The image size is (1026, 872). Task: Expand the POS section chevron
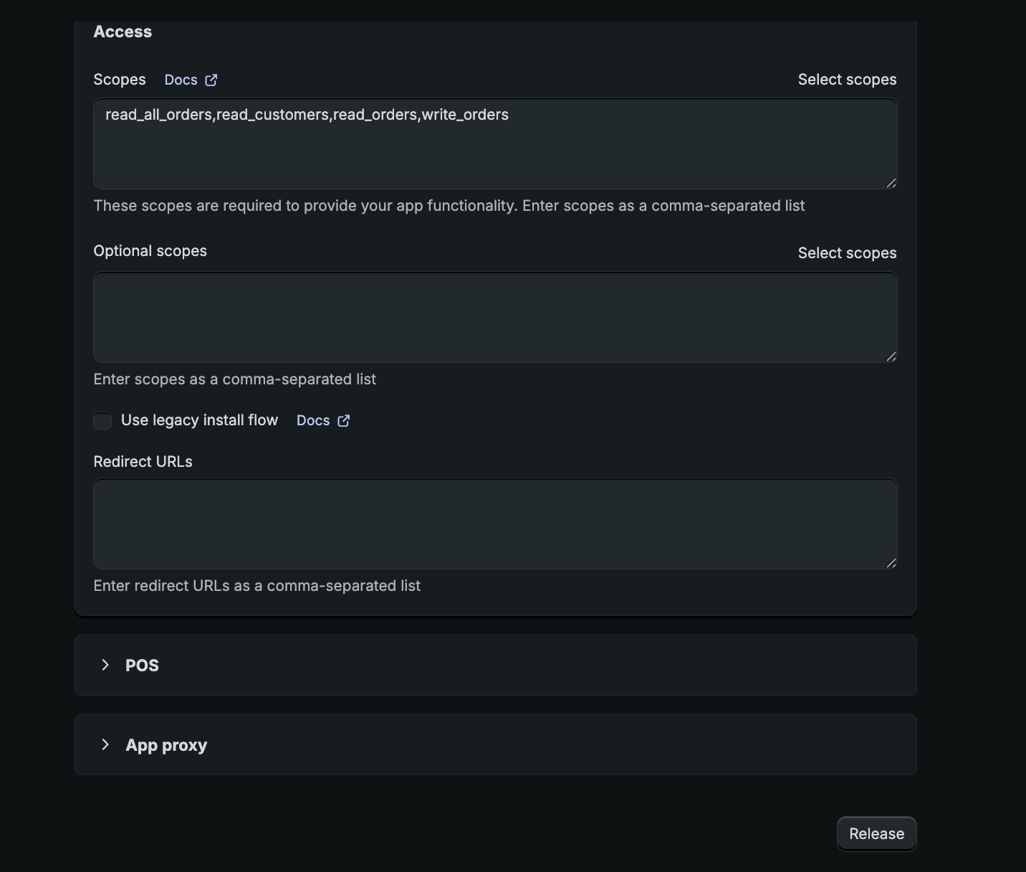point(105,665)
